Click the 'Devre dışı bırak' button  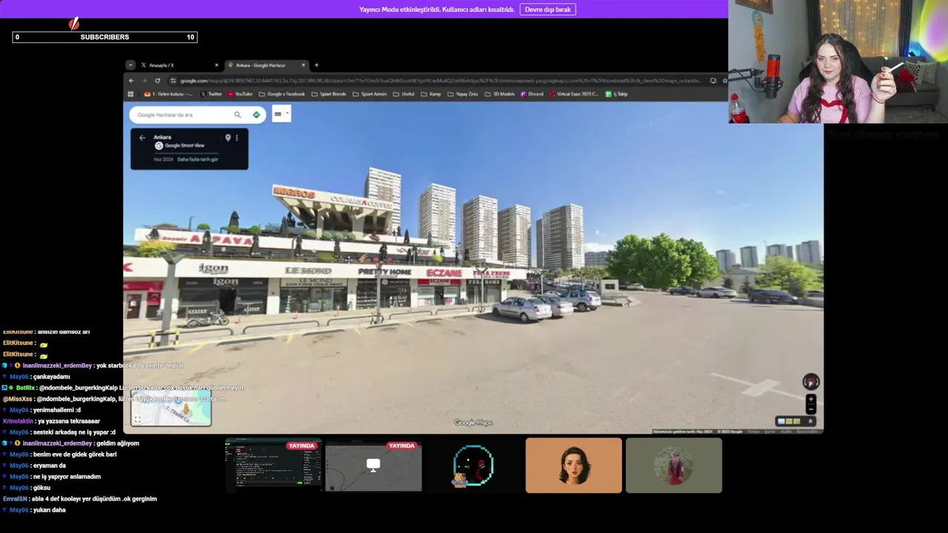547,10
